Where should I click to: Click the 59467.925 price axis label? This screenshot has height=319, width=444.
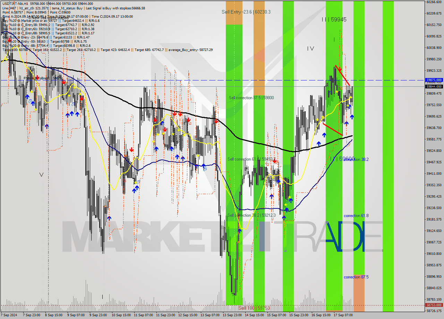(x=434, y=162)
